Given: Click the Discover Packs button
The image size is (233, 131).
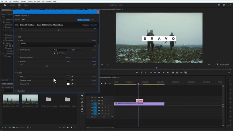Looking at the screenshot, I should 83,20.
